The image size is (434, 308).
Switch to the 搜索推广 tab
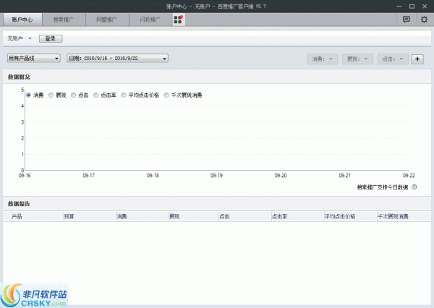(64, 20)
